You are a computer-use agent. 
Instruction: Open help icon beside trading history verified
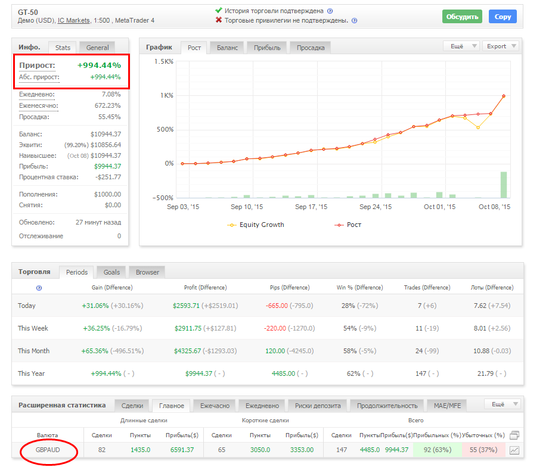click(330, 11)
